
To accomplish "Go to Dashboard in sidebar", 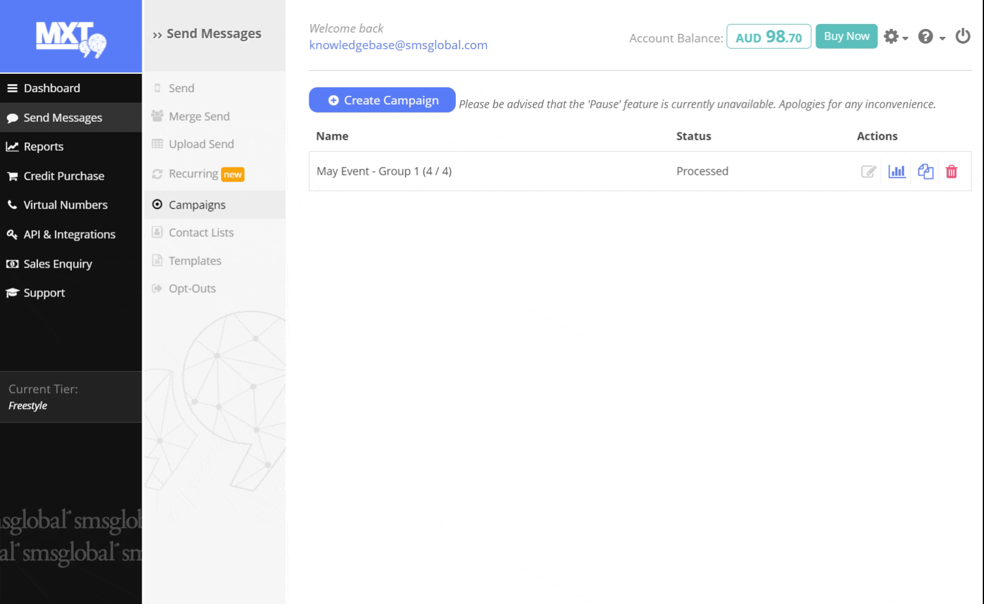I will pyautogui.click(x=52, y=88).
